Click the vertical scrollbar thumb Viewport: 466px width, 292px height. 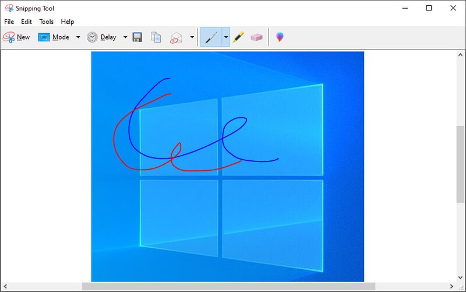click(460, 164)
